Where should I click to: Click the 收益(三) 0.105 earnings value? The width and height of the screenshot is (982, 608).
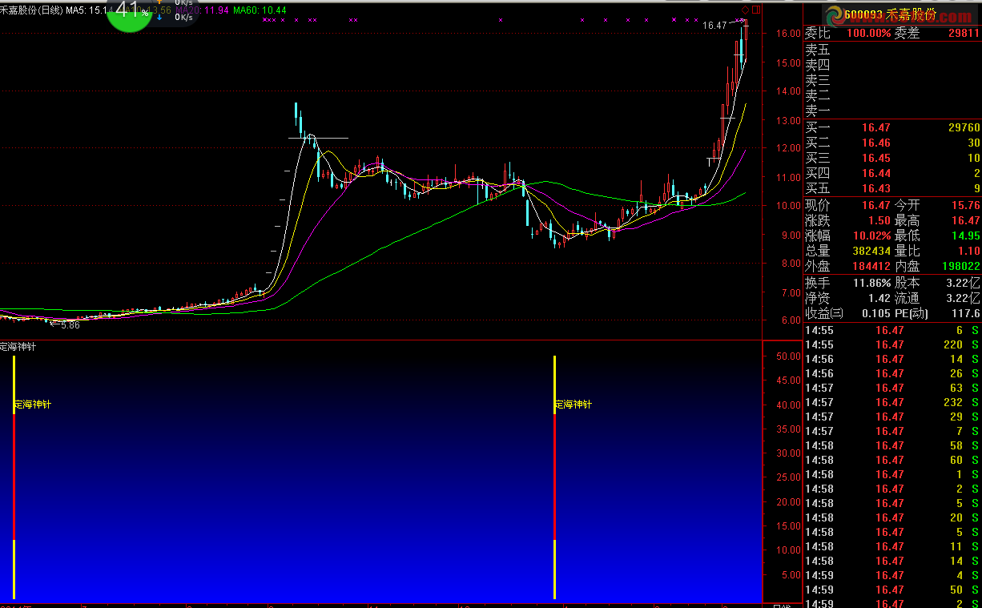(x=876, y=313)
